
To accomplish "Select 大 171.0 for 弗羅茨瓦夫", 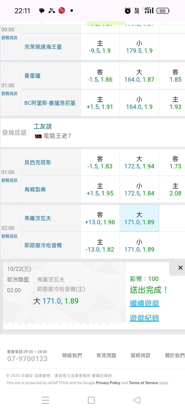I will (139, 218).
